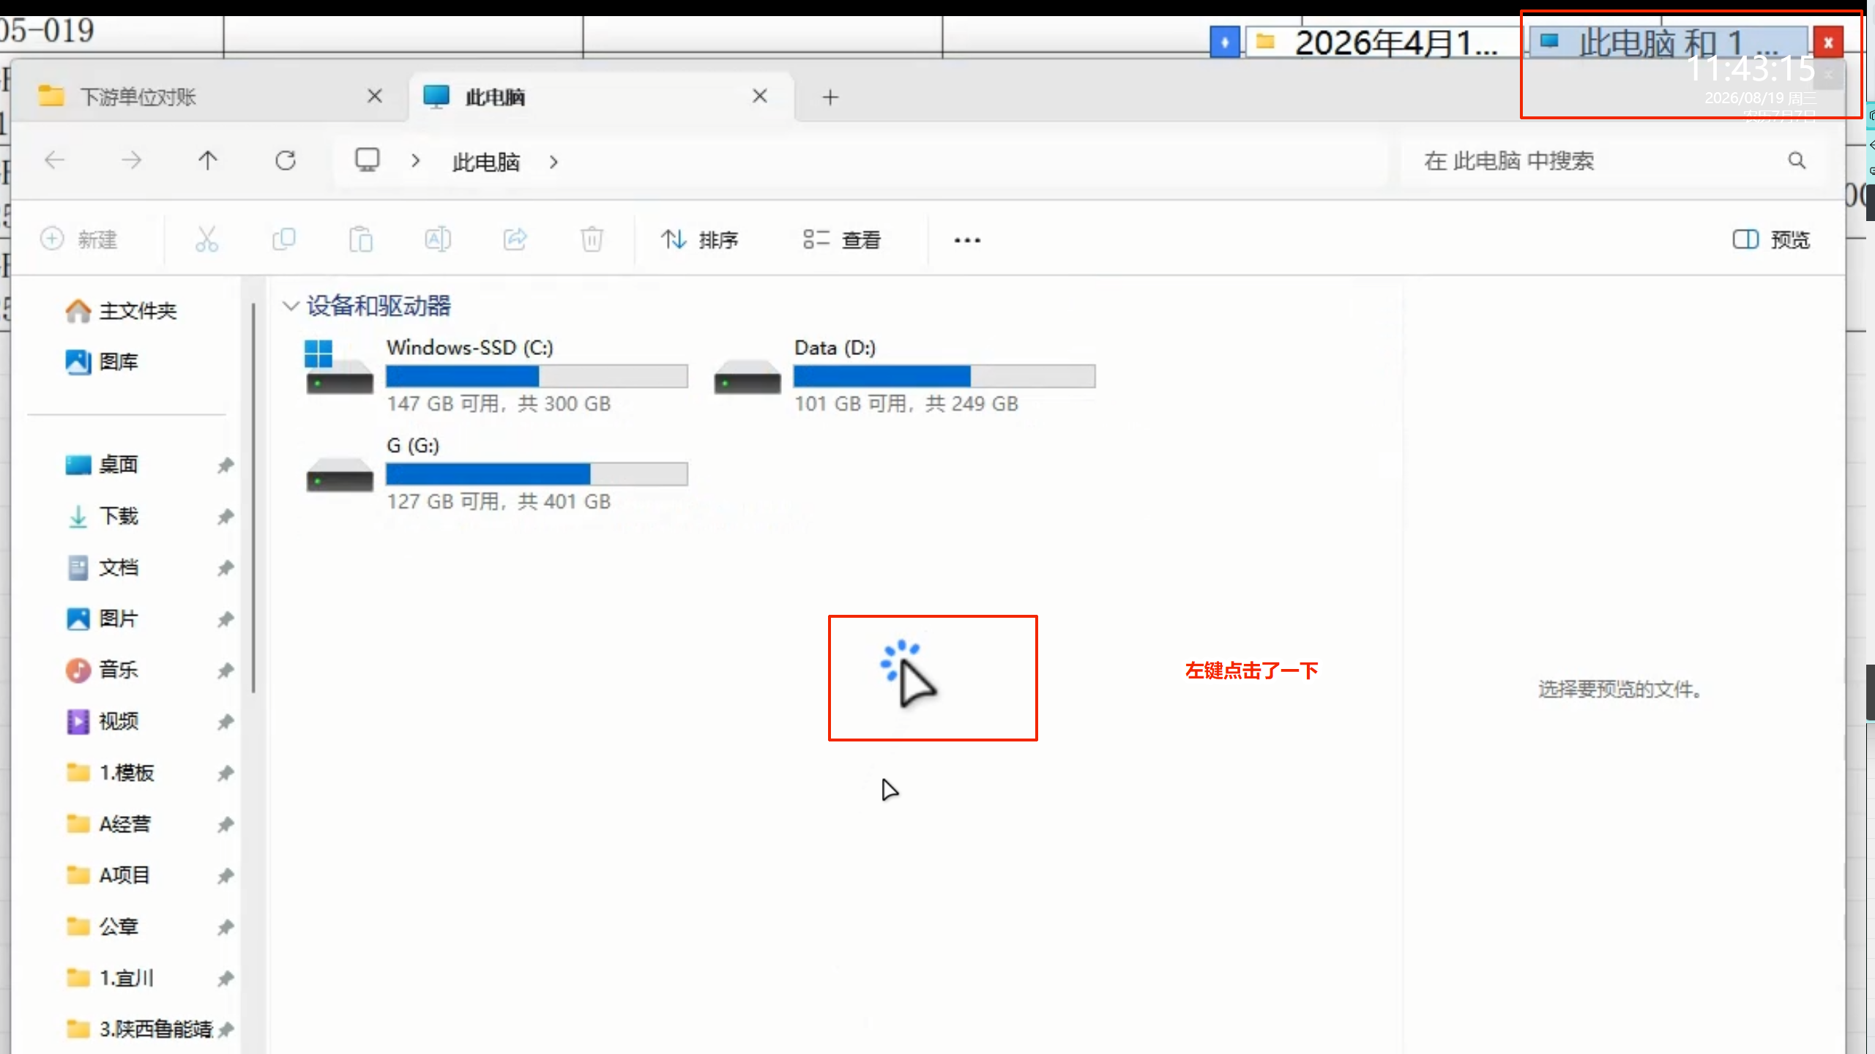
Task: Select the Windows-SSD (C:) capacity bar
Action: click(537, 376)
